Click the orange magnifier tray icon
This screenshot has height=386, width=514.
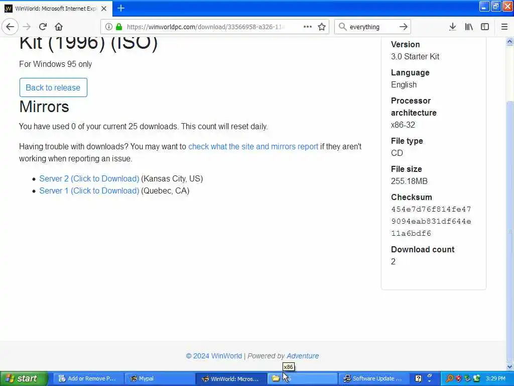(450, 378)
